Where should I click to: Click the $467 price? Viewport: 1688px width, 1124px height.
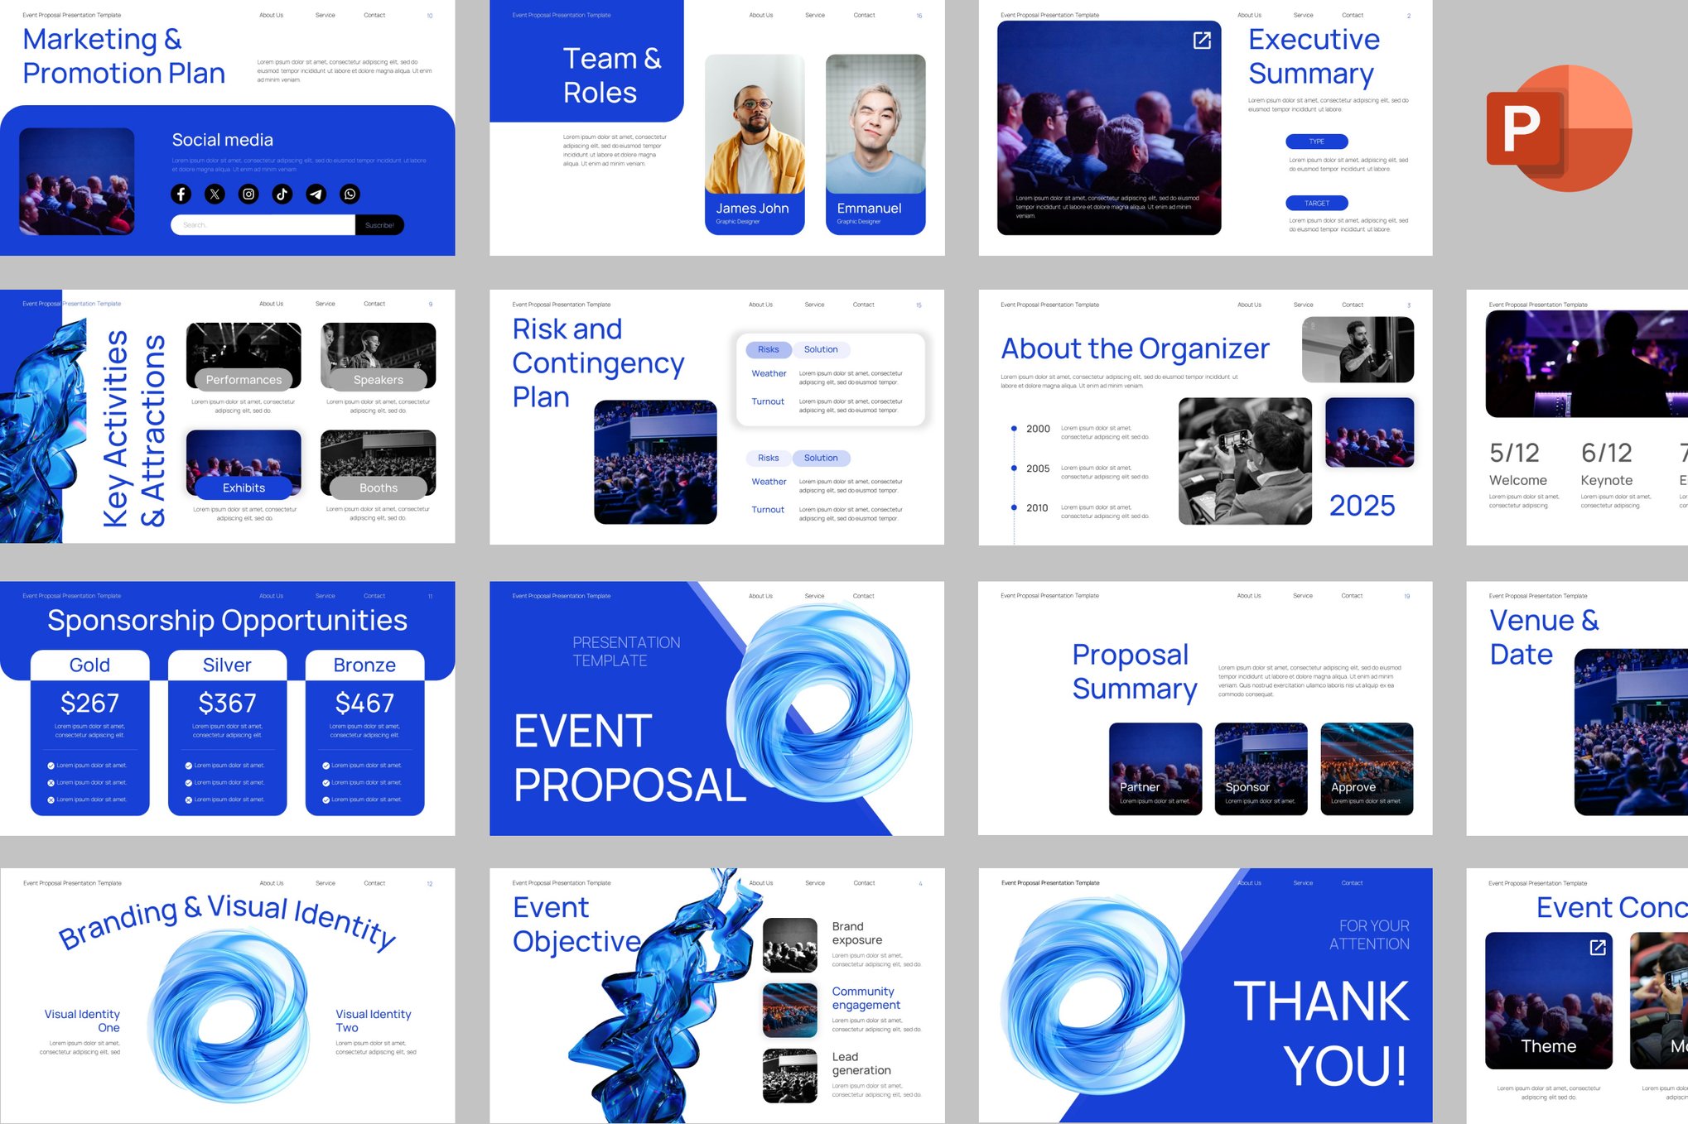(x=364, y=704)
